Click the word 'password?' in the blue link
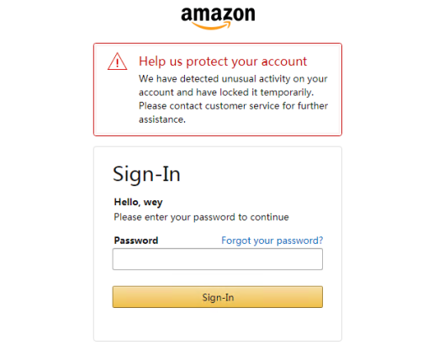 [x=300, y=241]
